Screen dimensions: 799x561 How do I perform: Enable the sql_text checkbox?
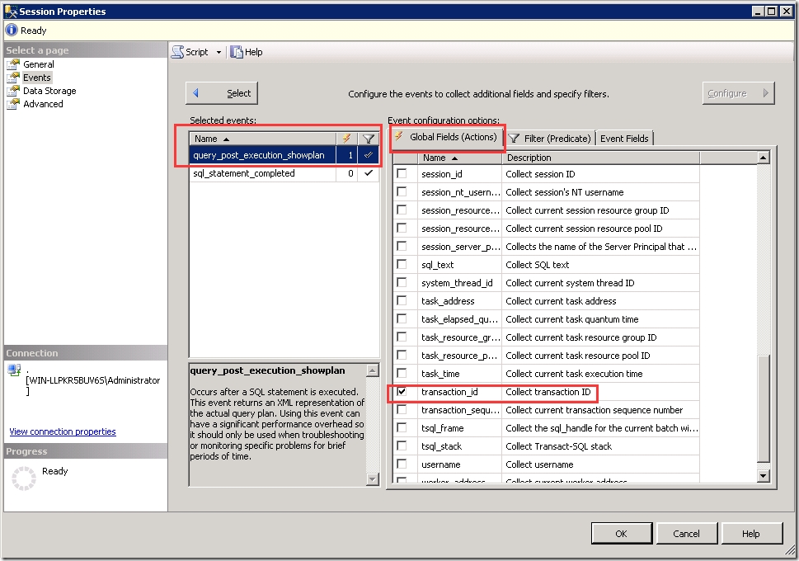click(x=402, y=264)
